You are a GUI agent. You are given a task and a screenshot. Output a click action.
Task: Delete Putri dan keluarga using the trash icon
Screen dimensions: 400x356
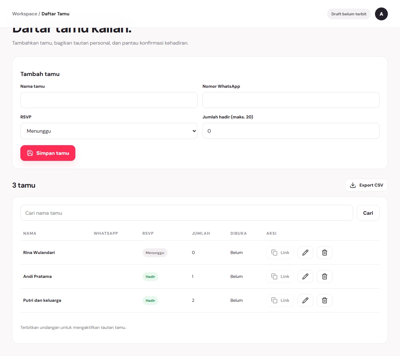click(325, 300)
